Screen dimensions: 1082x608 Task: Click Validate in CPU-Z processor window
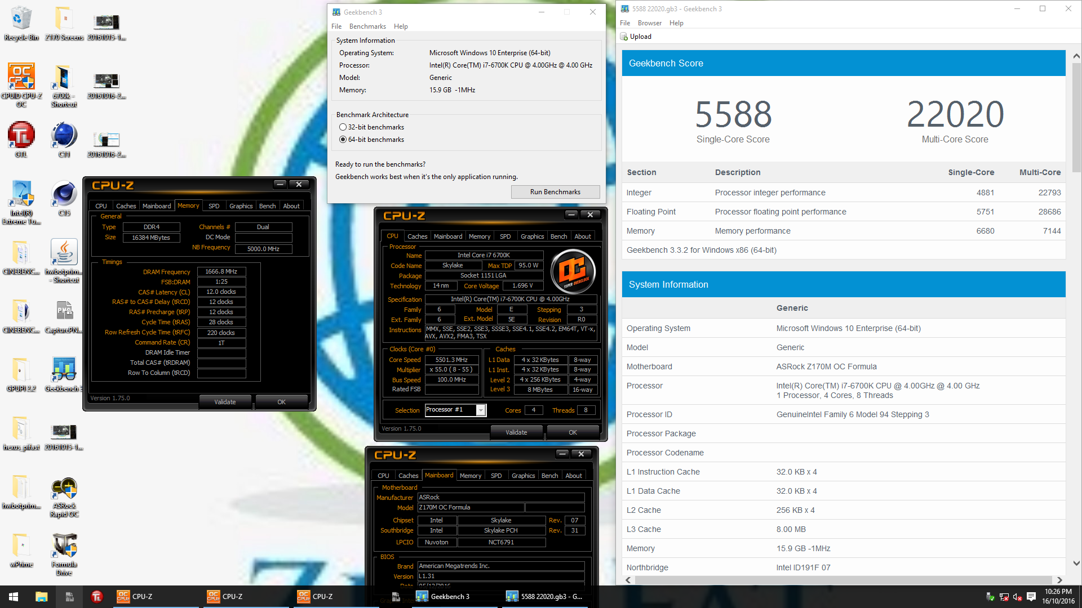pos(516,432)
